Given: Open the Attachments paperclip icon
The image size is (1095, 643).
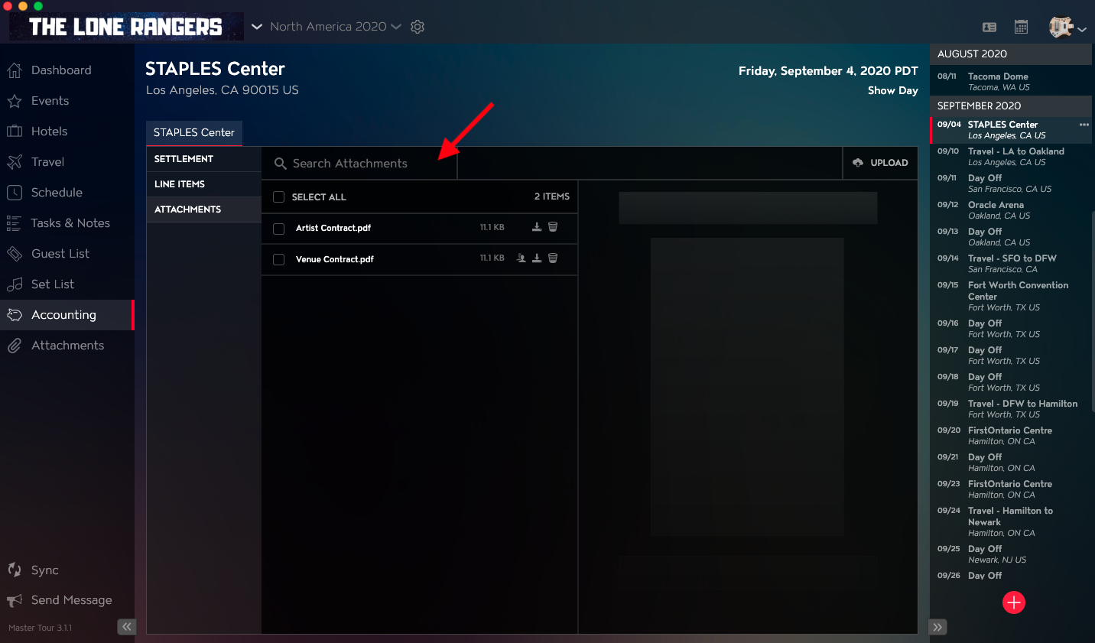Looking at the screenshot, I should pos(14,346).
